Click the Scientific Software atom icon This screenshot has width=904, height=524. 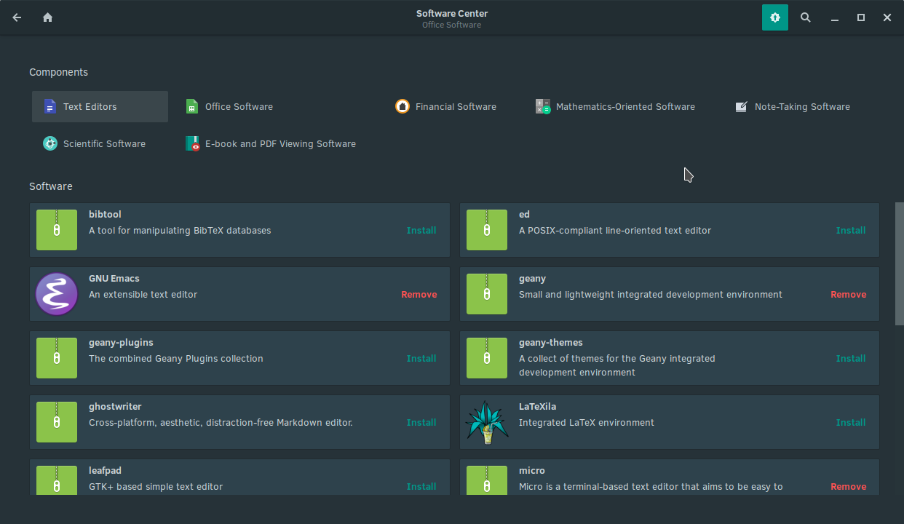pos(49,143)
